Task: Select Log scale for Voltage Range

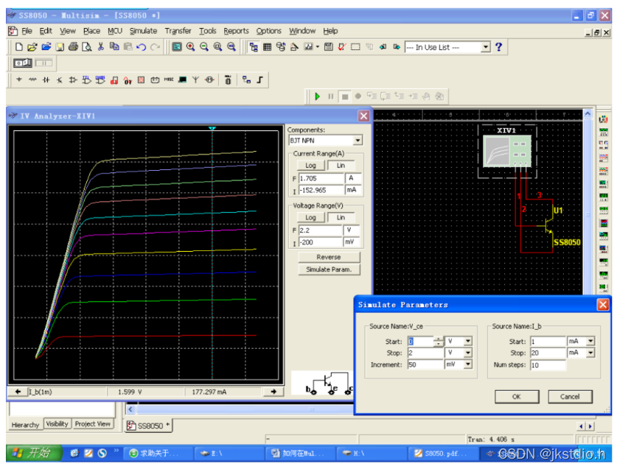Action: (x=310, y=218)
